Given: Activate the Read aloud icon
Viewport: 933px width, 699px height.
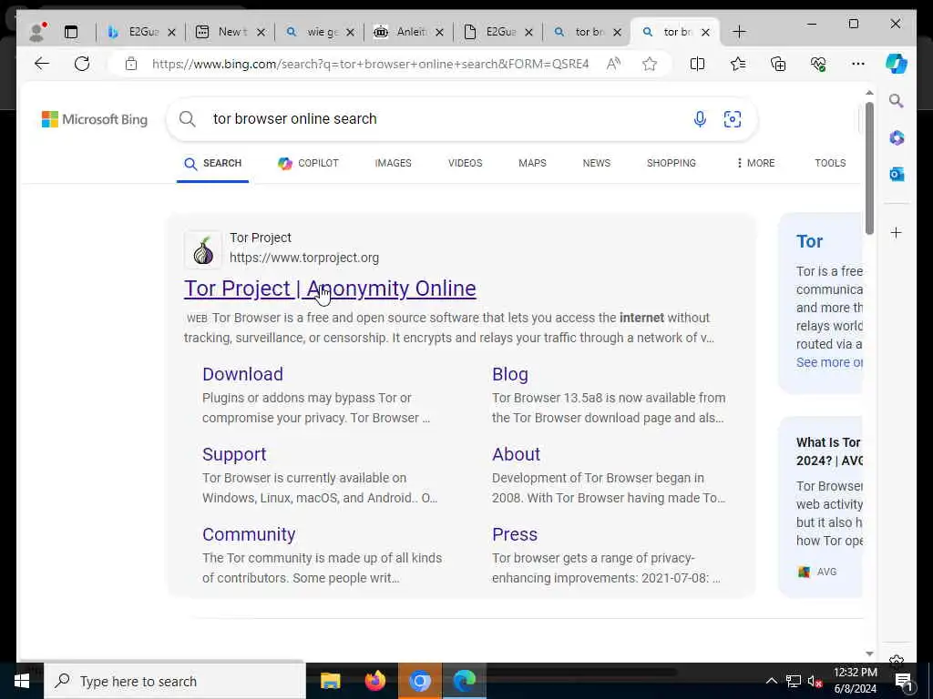Looking at the screenshot, I should click(x=613, y=64).
